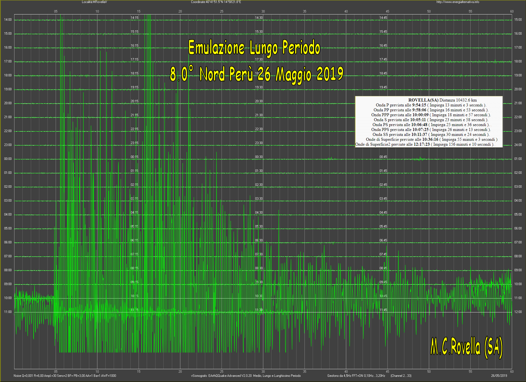Select the '14:45' trace label
This screenshot has width=526, height=382.
point(383,18)
